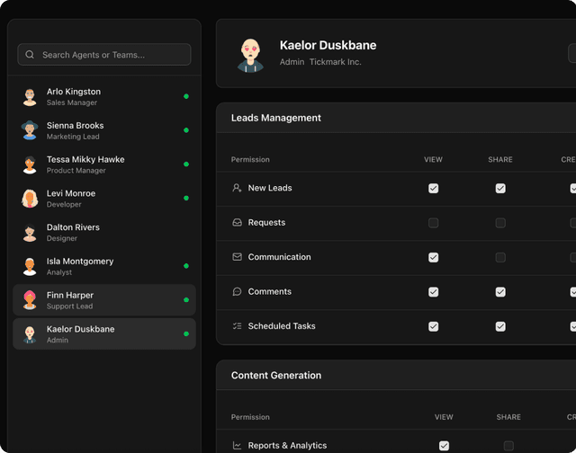
Task: Click the search magnifier icon
Action: click(x=31, y=55)
